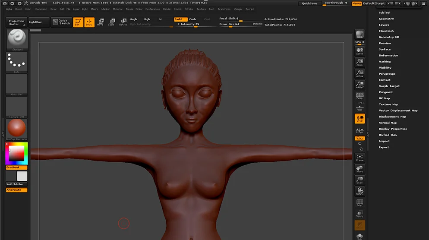
Task: Expand the Displacement Map subpalette
Action: 392,117
